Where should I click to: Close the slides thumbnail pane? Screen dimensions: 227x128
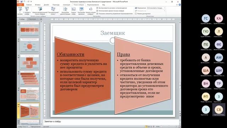[x=41, y=19]
